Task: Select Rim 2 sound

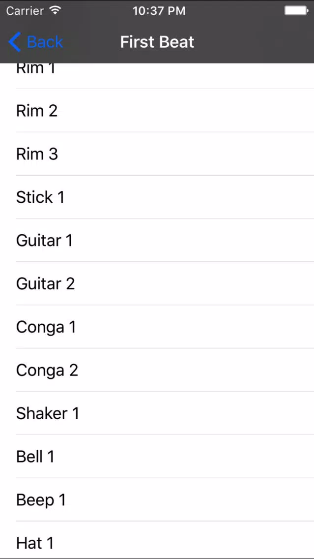Action: click(x=157, y=111)
